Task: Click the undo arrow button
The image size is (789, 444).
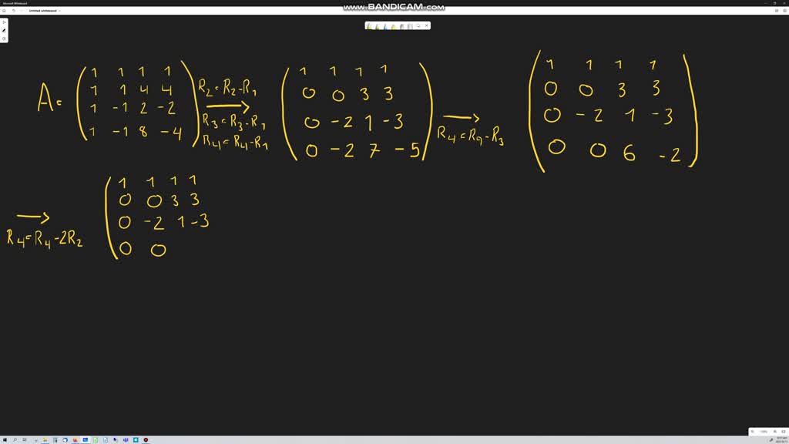Action: [14, 10]
